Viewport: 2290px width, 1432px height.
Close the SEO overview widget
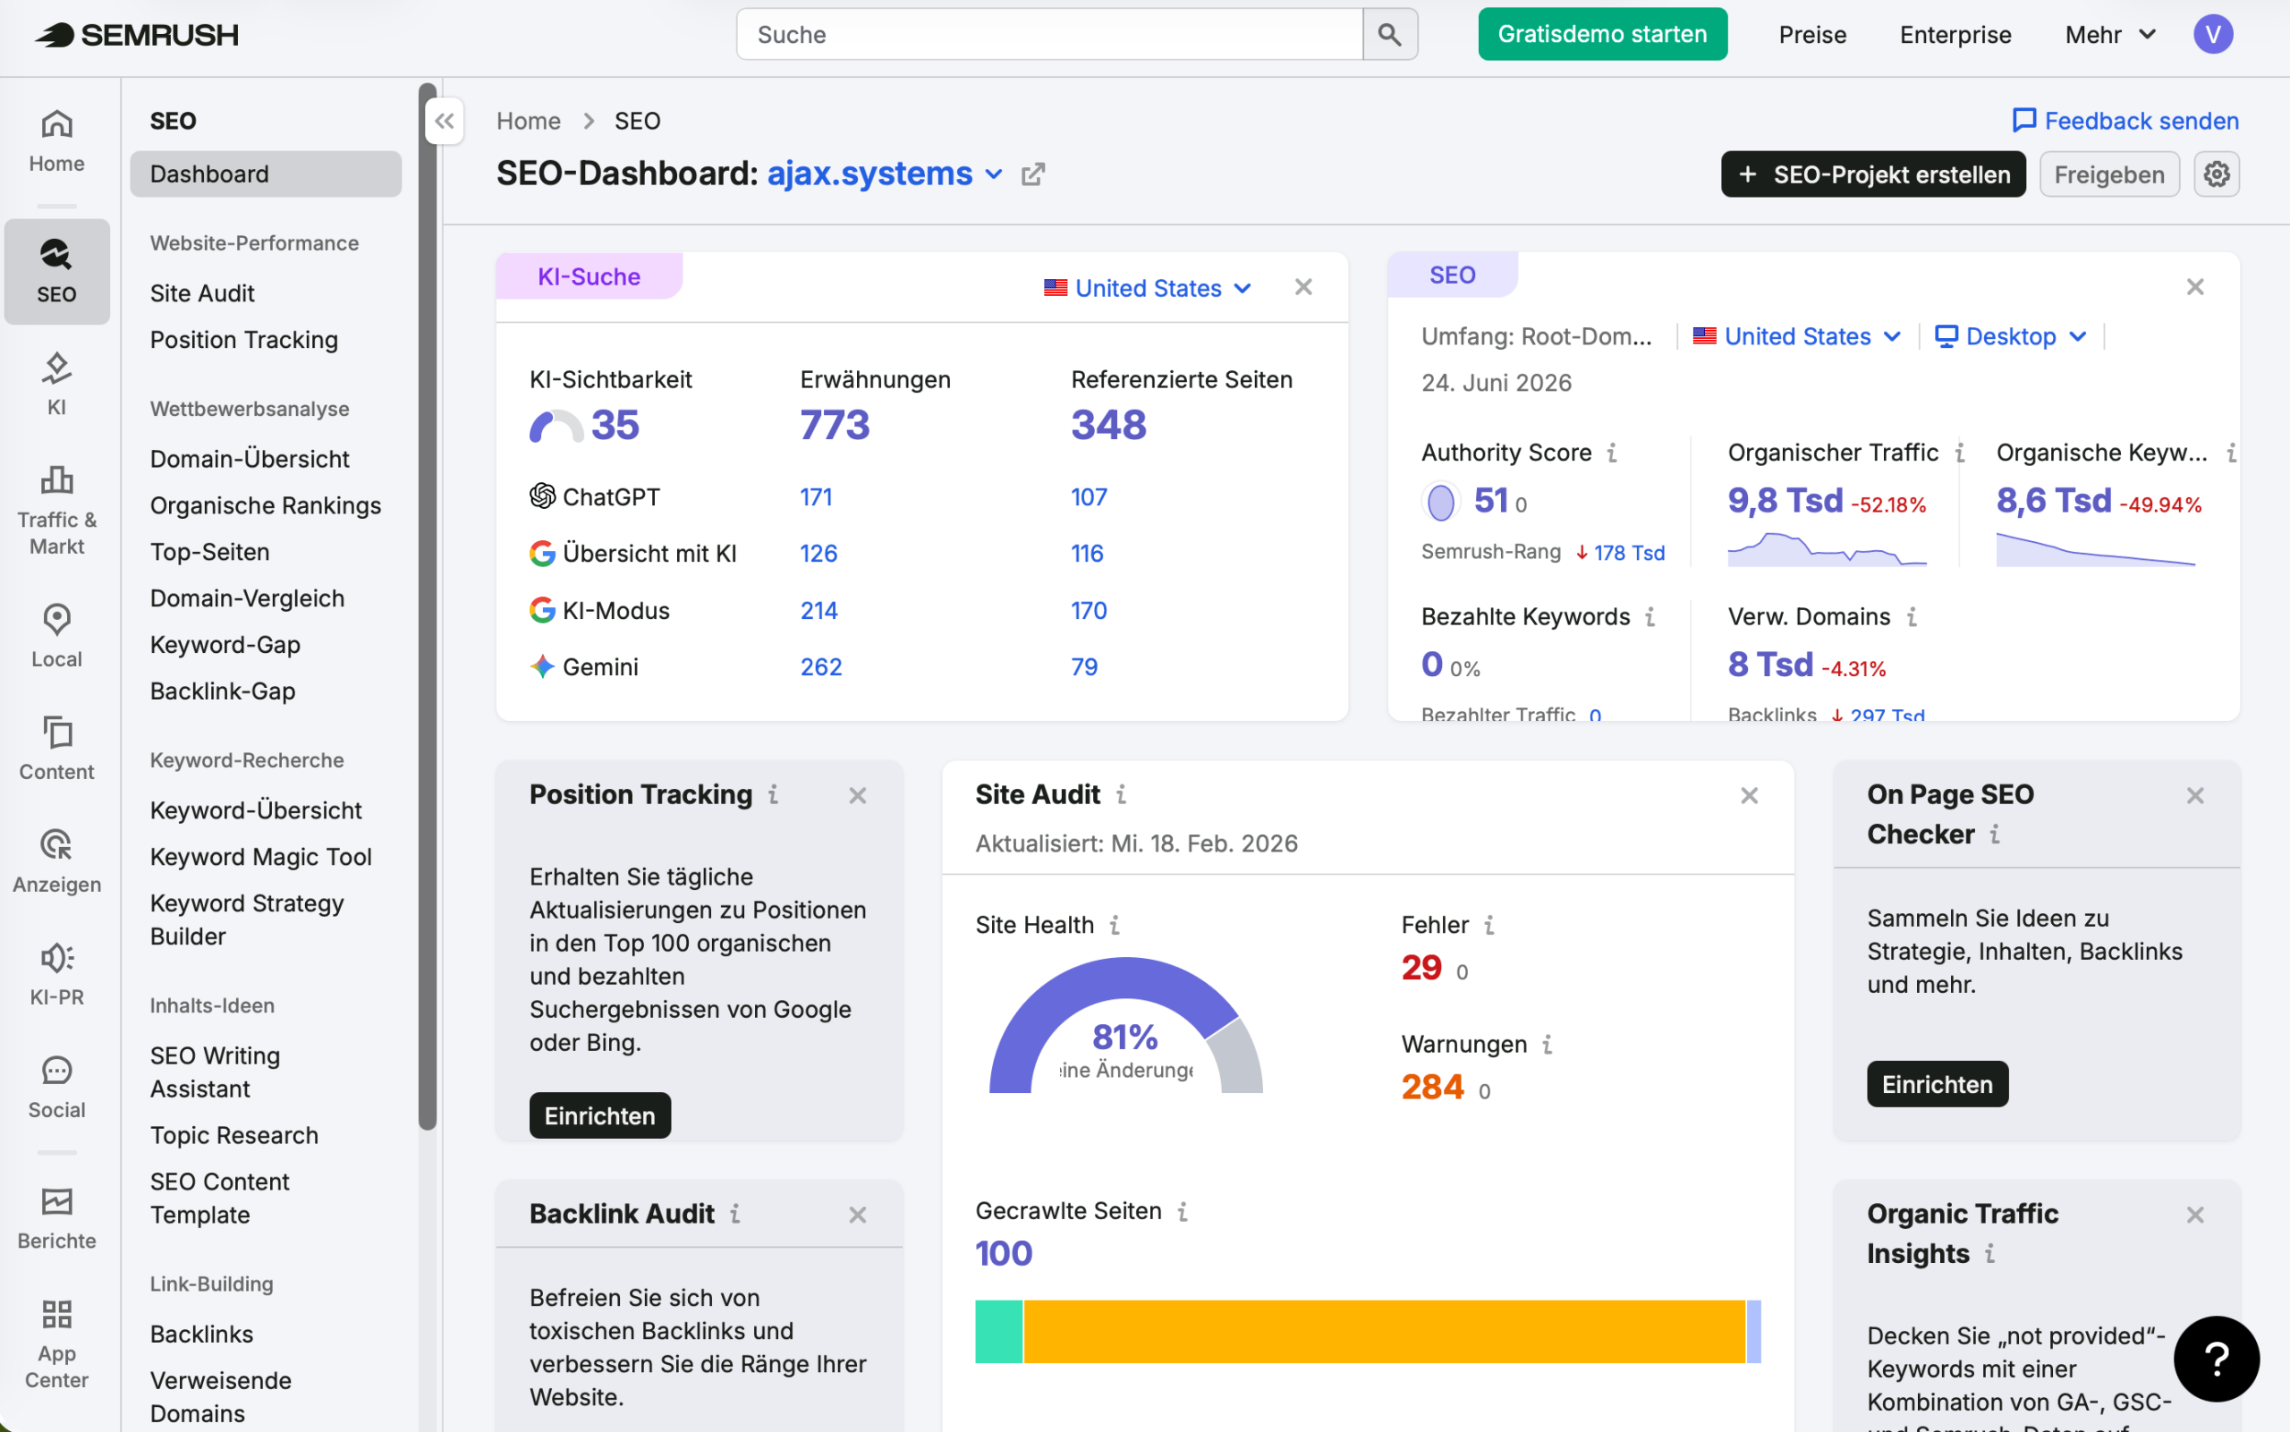(2195, 287)
